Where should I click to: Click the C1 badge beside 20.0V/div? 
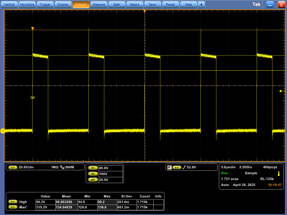12,167
